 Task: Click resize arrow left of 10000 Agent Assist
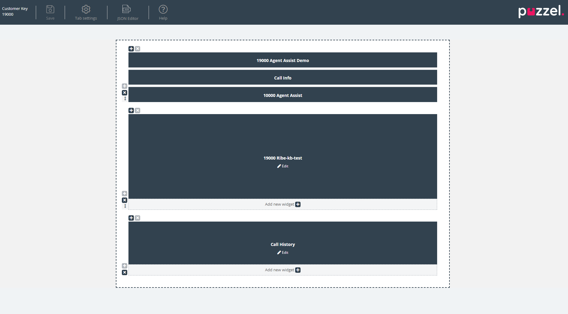click(x=125, y=99)
